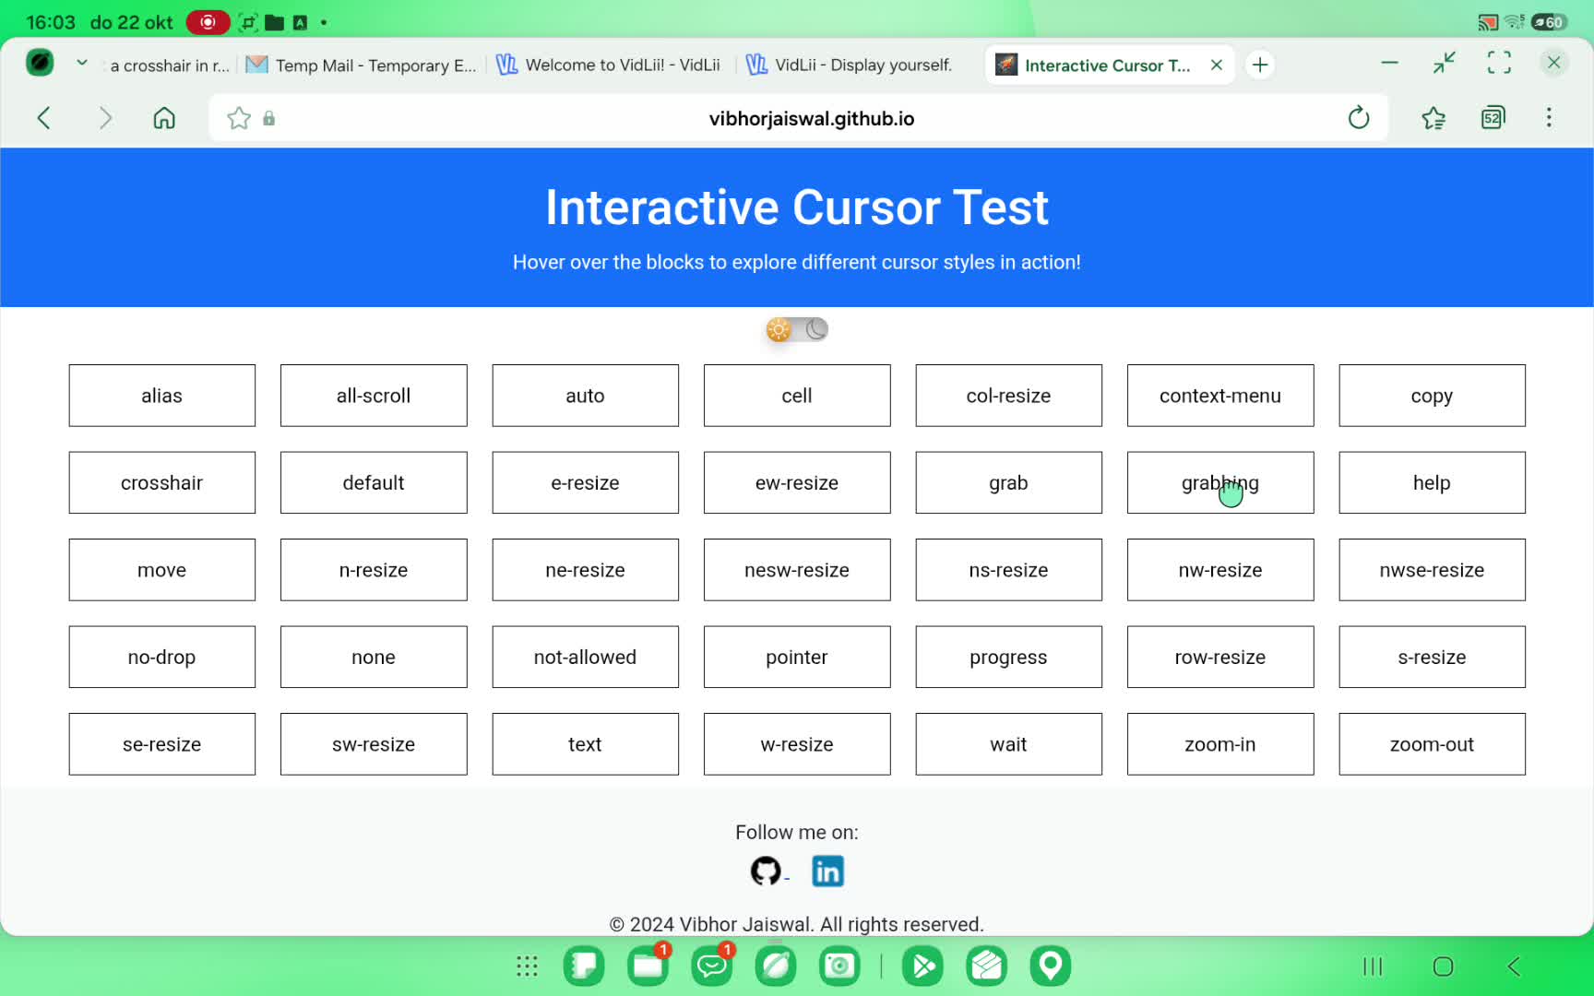Open a new browser tab
Screen dimensions: 1594x996
point(1260,65)
